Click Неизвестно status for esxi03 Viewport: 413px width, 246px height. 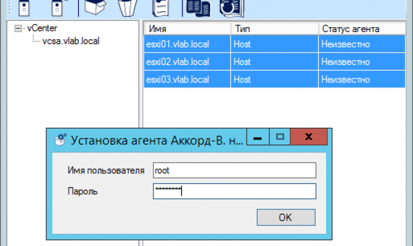pos(362,79)
